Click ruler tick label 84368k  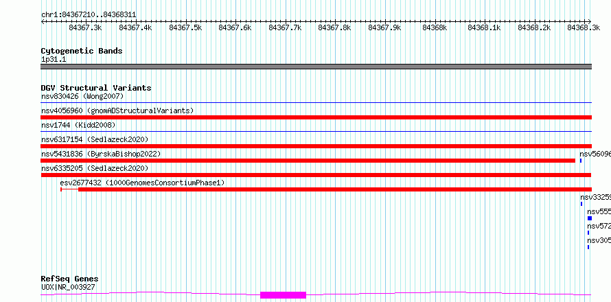tap(435, 27)
